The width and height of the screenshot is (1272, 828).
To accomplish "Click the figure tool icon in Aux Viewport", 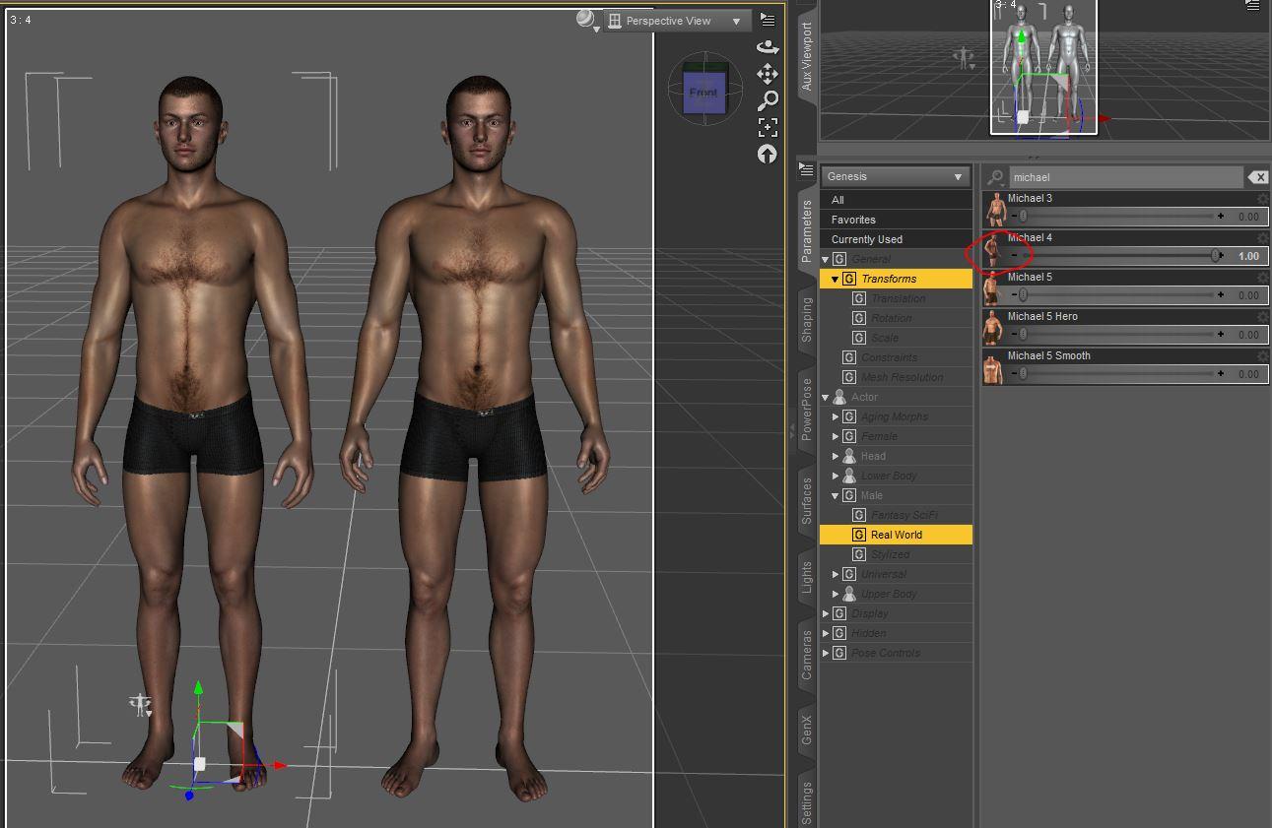I will 964,58.
